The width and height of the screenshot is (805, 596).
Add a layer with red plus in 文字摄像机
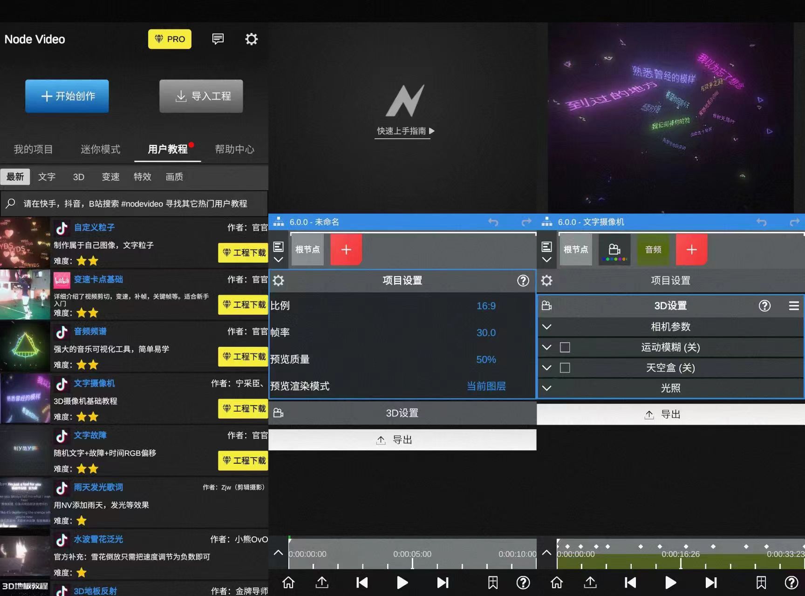[692, 250]
